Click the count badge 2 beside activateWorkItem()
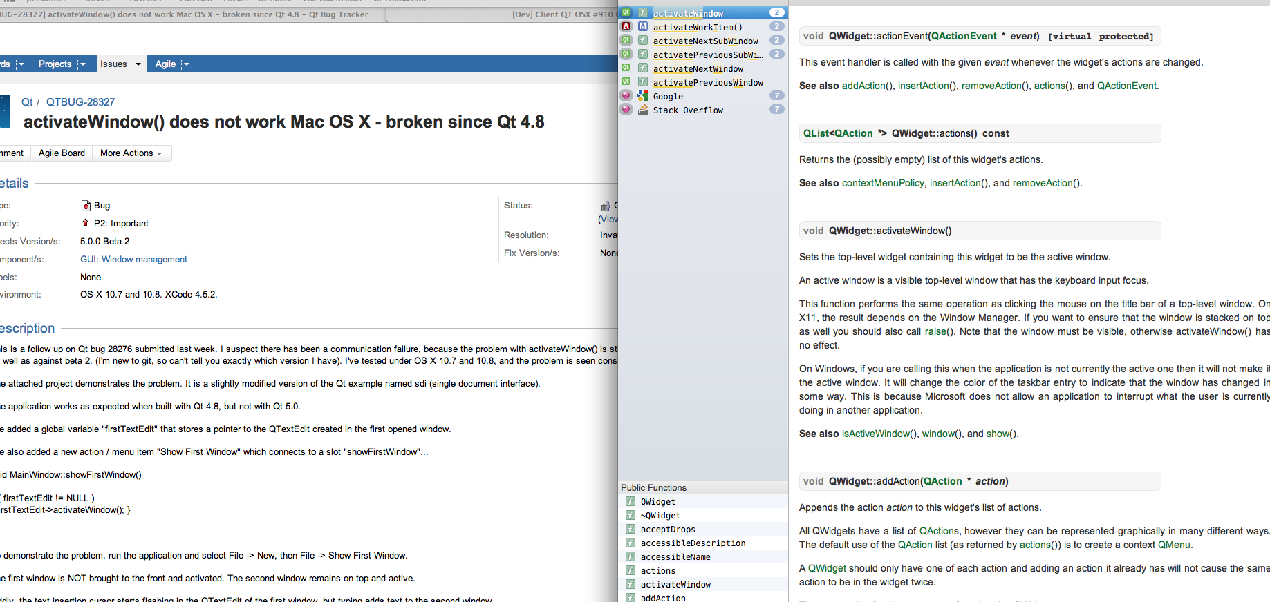 point(777,26)
